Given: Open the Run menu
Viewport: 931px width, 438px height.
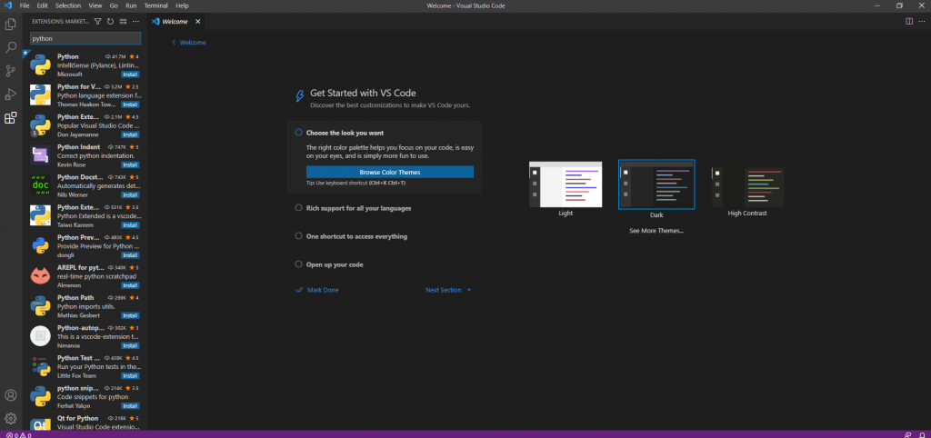Looking at the screenshot, I should coord(131,5).
